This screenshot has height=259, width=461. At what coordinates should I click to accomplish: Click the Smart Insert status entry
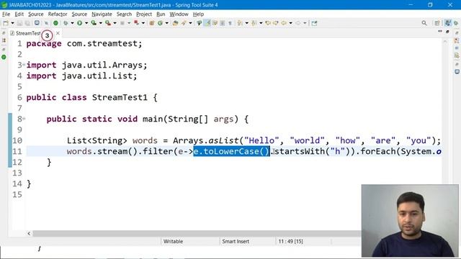click(236, 242)
